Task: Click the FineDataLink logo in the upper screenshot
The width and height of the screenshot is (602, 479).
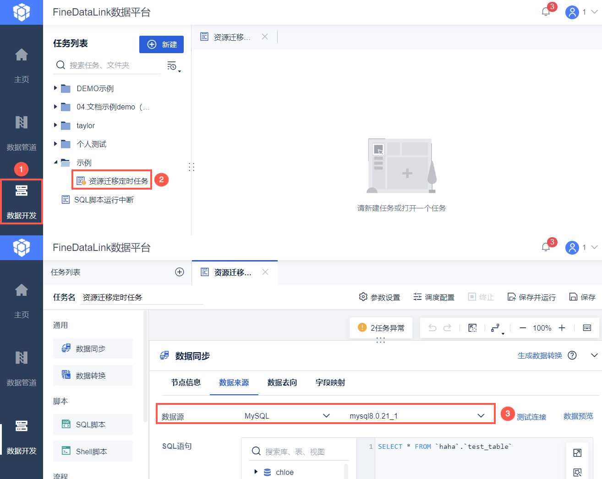Action: (x=22, y=12)
